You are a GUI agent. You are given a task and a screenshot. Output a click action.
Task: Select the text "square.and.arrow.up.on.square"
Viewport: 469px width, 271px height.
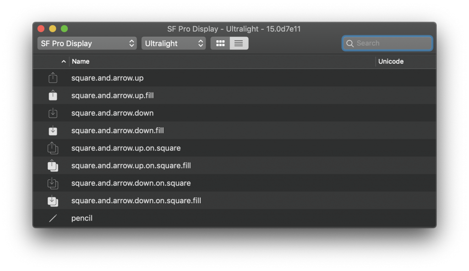pyautogui.click(x=126, y=148)
